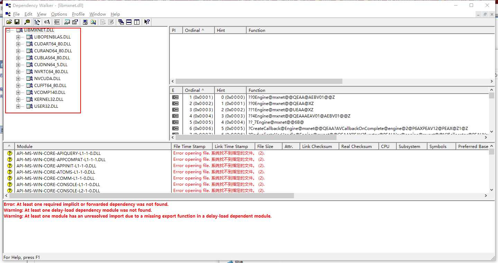Click warning icon of API-MS-WIN-CORE-APIQUERY-L1-1-0.DLL
Viewport: 498px width, 263px height.
10,153
